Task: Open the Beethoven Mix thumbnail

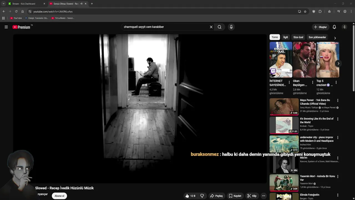Action: point(284,164)
